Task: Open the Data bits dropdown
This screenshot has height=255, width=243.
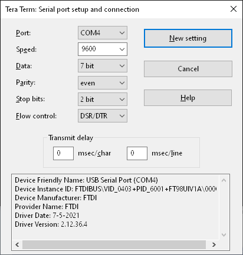Action: 103,66
